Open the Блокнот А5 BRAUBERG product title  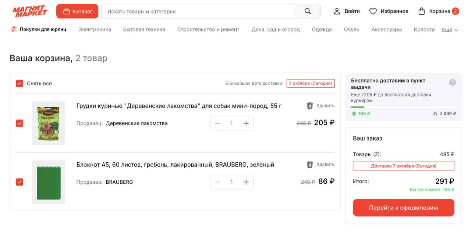(175, 165)
